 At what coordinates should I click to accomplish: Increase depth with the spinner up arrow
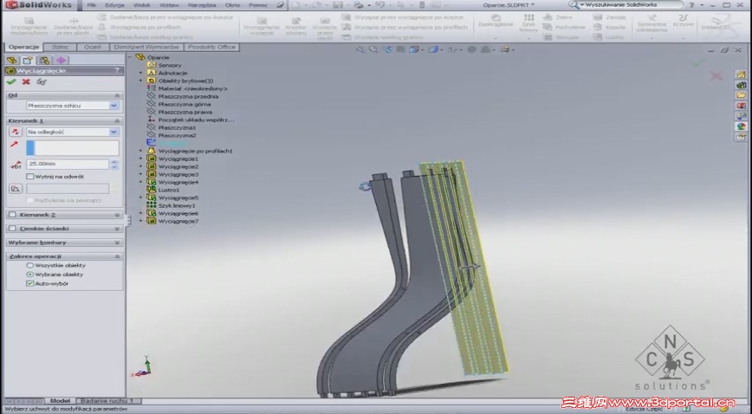tap(114, 162)
